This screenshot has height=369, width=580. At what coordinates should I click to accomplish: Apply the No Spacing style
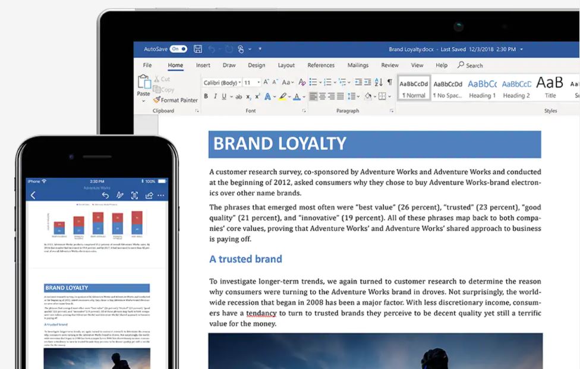point(447,88)
